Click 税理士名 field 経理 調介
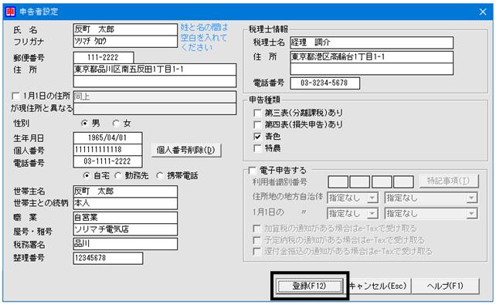The image size is (496, 305). coord(372,42)
